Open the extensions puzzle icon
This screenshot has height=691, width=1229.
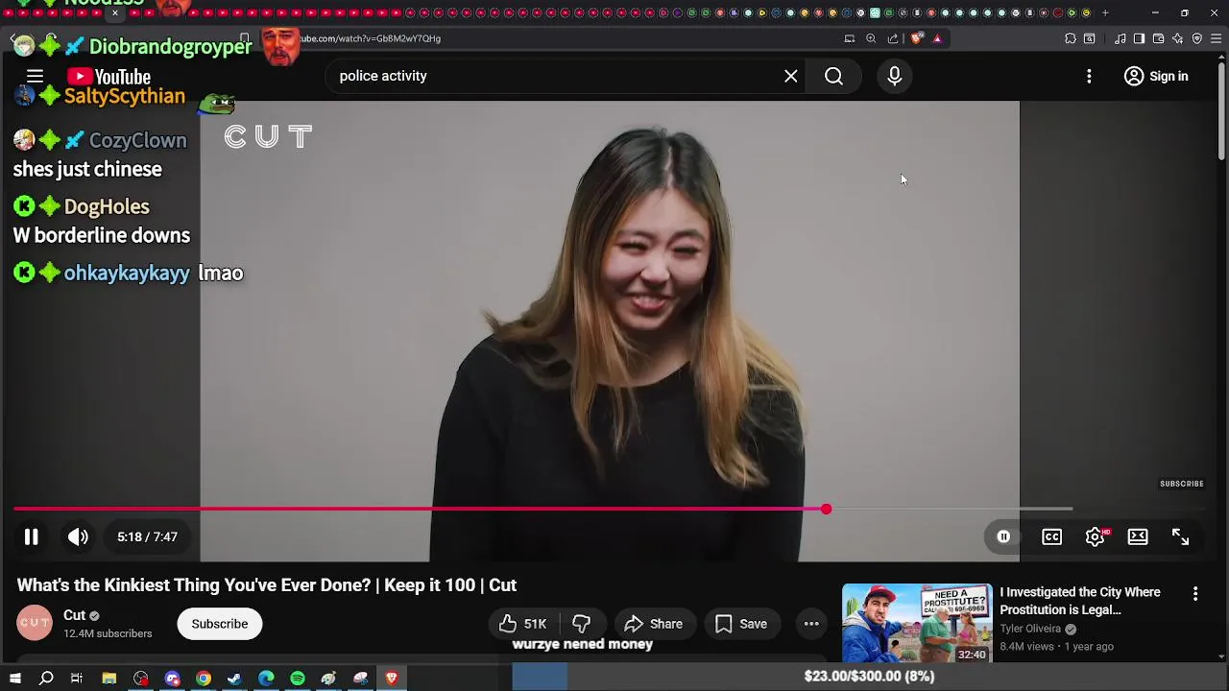(x=1071, y=38)
